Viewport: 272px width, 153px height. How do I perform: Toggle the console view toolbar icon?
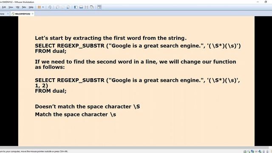pos(99,7)
